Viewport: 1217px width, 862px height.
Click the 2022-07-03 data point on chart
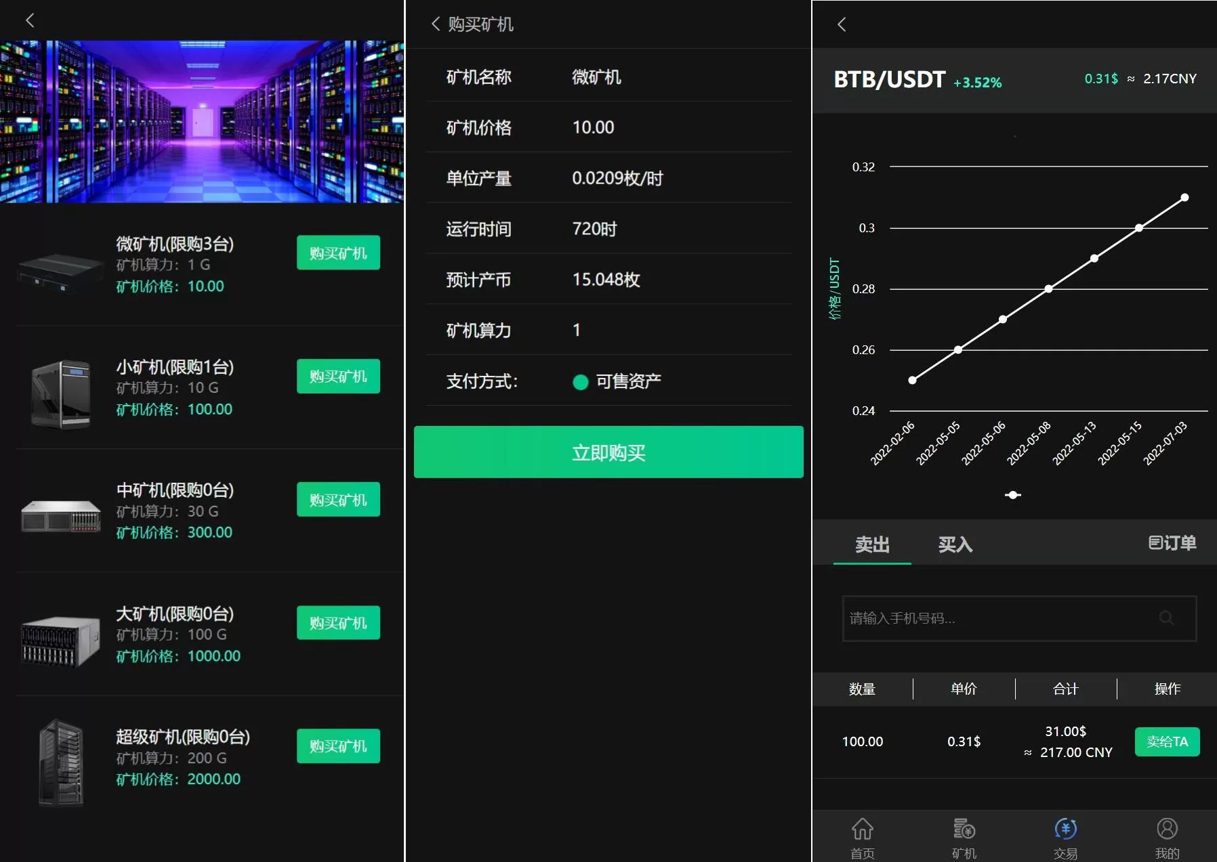pos(1184,198)
